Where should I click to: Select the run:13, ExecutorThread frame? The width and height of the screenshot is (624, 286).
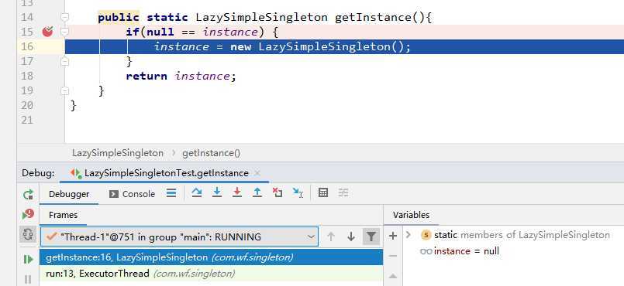point(211,274)
